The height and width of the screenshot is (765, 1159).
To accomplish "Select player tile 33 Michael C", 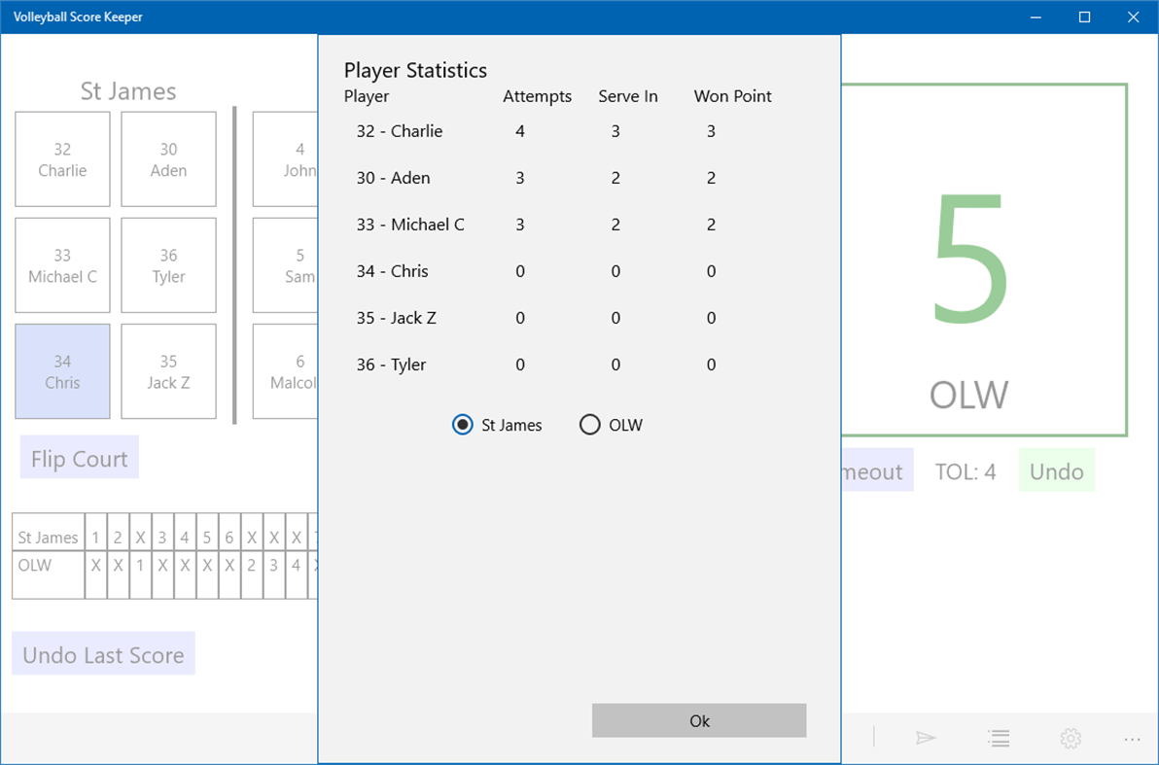I will click(62, 264).
